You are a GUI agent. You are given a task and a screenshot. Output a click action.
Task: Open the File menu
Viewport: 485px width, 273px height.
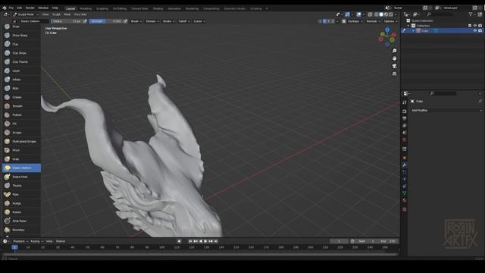click(x=11, y=8)
